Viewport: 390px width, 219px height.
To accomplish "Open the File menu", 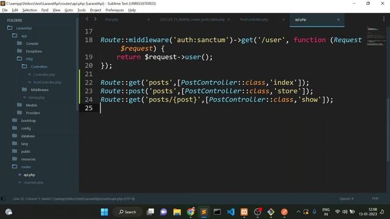I will coord(5,10).
